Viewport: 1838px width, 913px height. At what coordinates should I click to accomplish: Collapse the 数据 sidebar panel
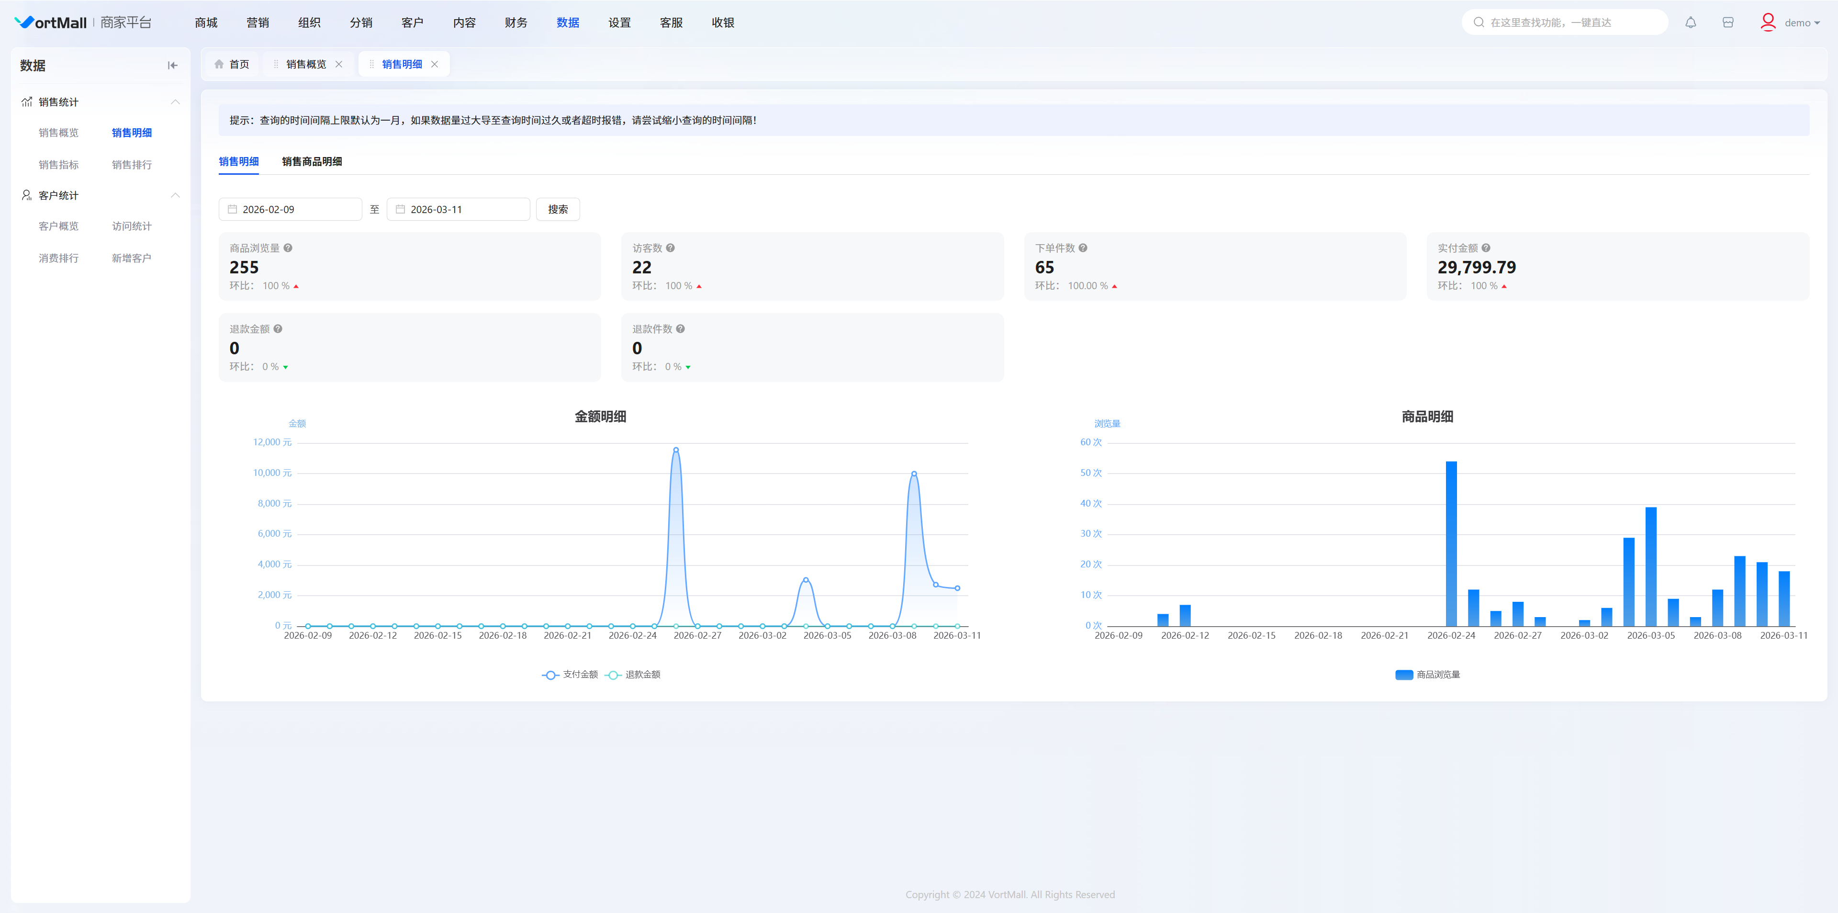pos(172,66)
